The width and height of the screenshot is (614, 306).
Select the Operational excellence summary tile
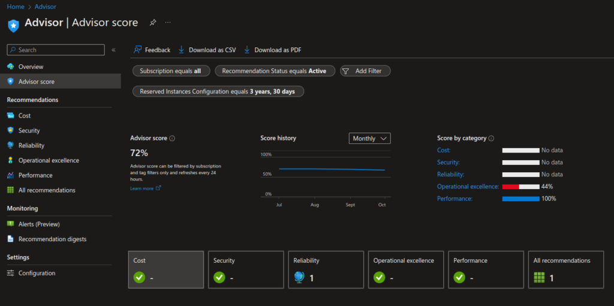coord(406,269)
